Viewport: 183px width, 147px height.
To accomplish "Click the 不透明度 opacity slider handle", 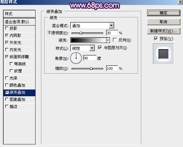I will coord(81,33).
